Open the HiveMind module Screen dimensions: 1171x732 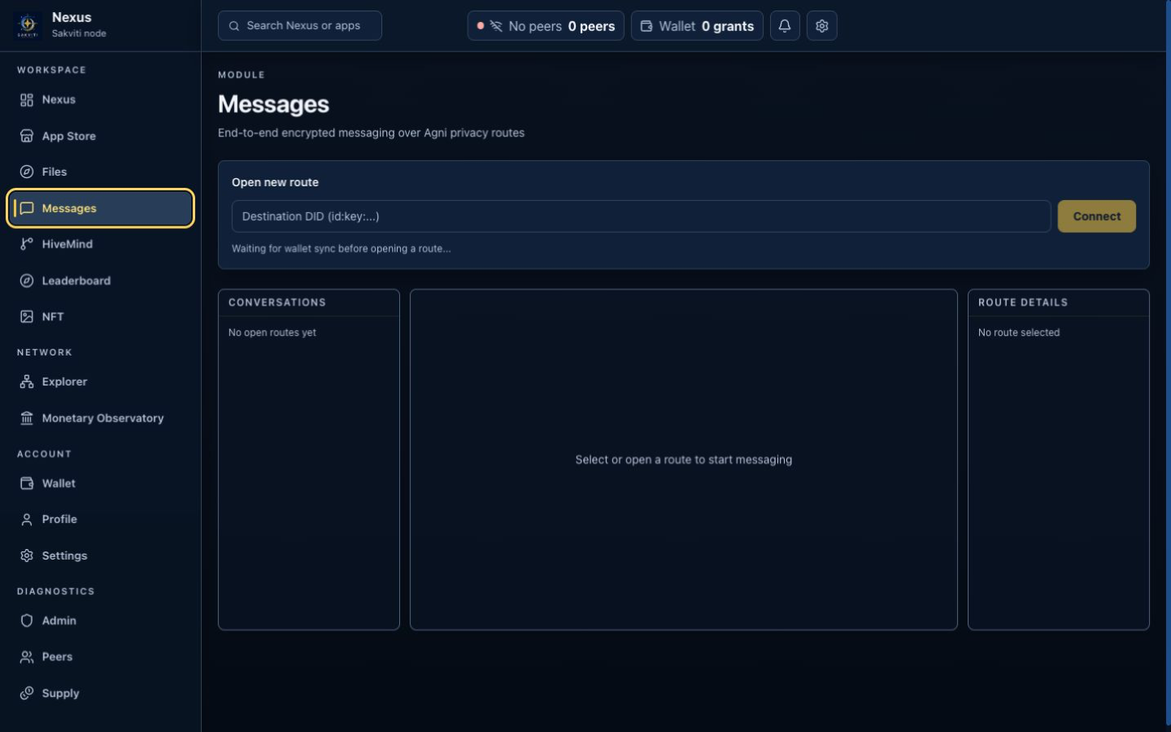pos(100,244)
